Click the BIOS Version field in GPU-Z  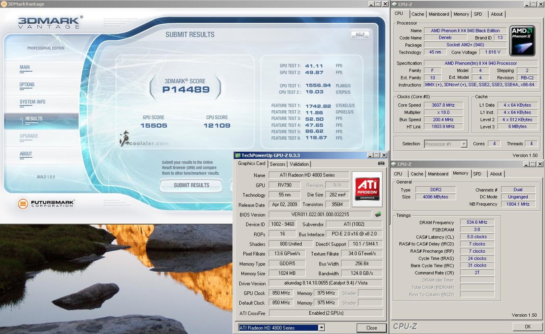click(320, 214)
